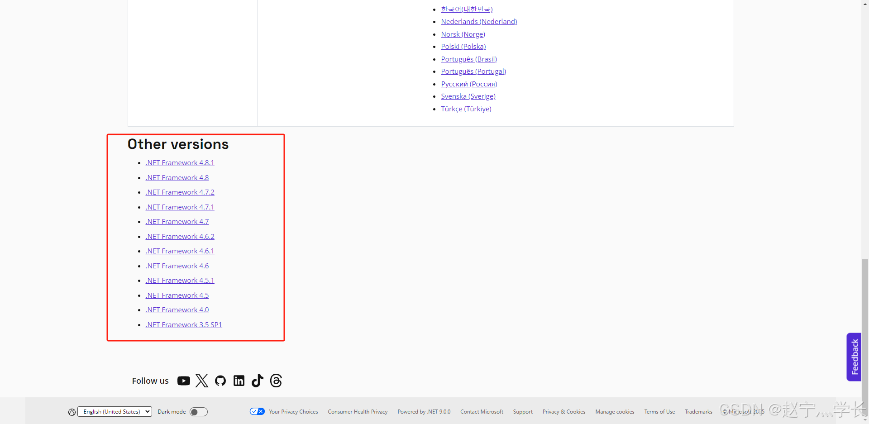This screenshot has height=424, width=869.
Task: Click Manage cookies in footer
Action: click(615, 412)
